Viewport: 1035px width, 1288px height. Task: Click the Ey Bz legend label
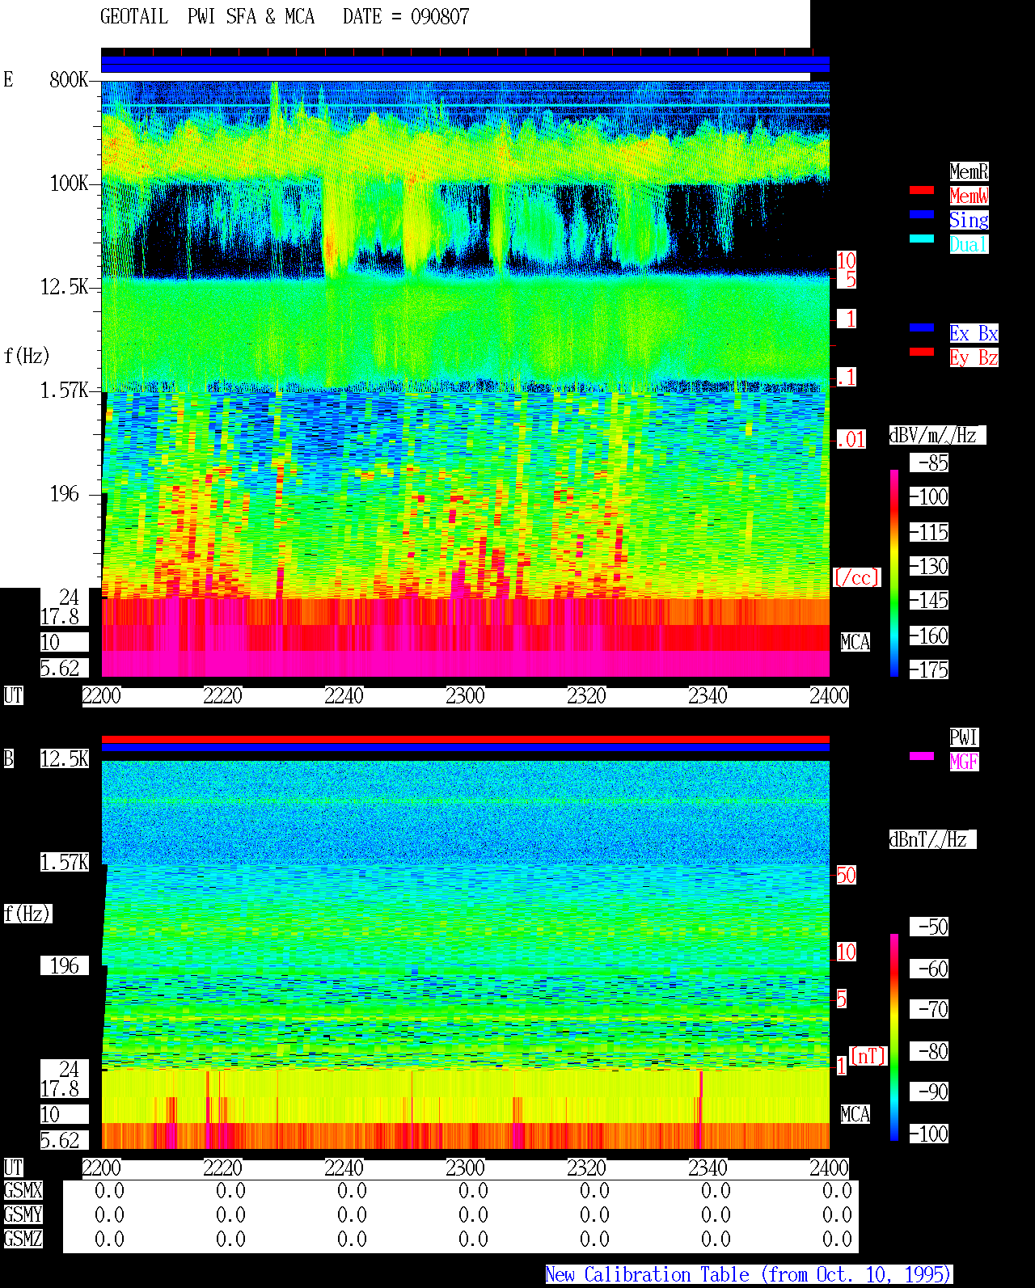tap(974, 357)
